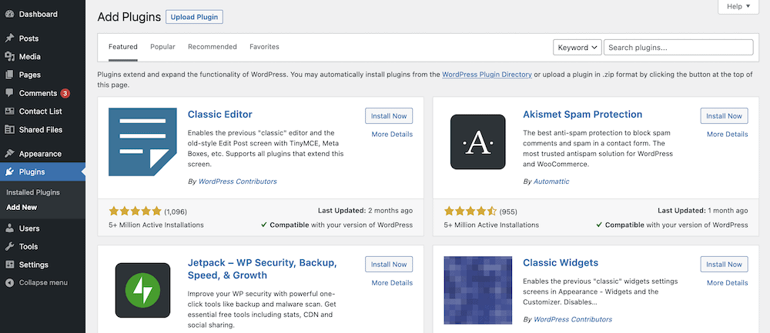The image size is (770, 333).
Task: Open Classic Editor's WordPress Contributors author link
Action: 238,181
